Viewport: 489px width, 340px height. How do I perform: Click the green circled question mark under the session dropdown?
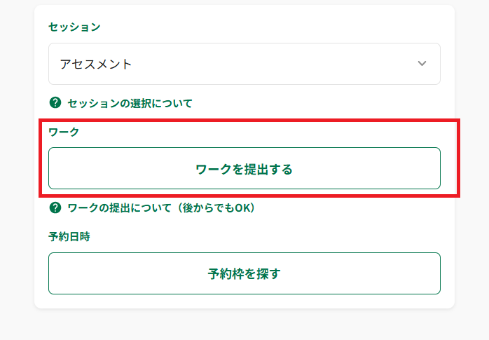(55, 102)
